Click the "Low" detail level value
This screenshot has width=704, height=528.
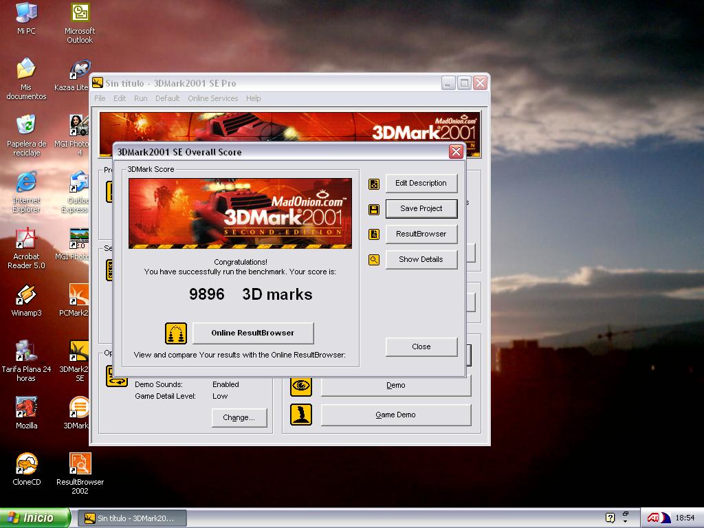(x=220, y=396)
